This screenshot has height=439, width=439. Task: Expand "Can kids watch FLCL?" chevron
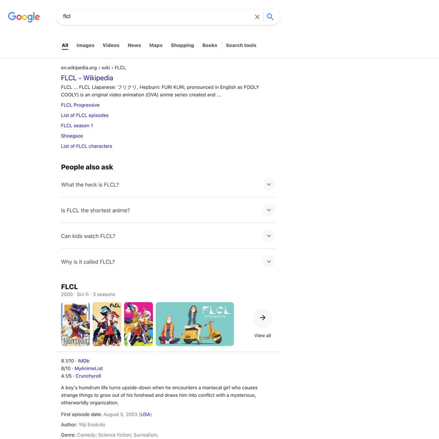pos(269,236)
